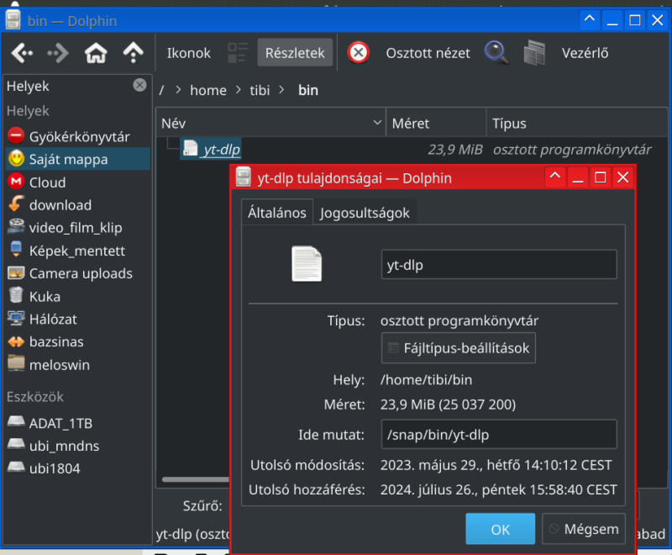Open the properties dialog titlebar icon menu

[x=243, y=177]
